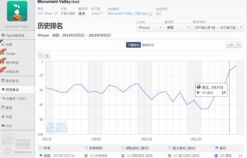Click the N/A App系列 value
The height and width of the screenshot is (158, 247).
[x=158, y=14]
